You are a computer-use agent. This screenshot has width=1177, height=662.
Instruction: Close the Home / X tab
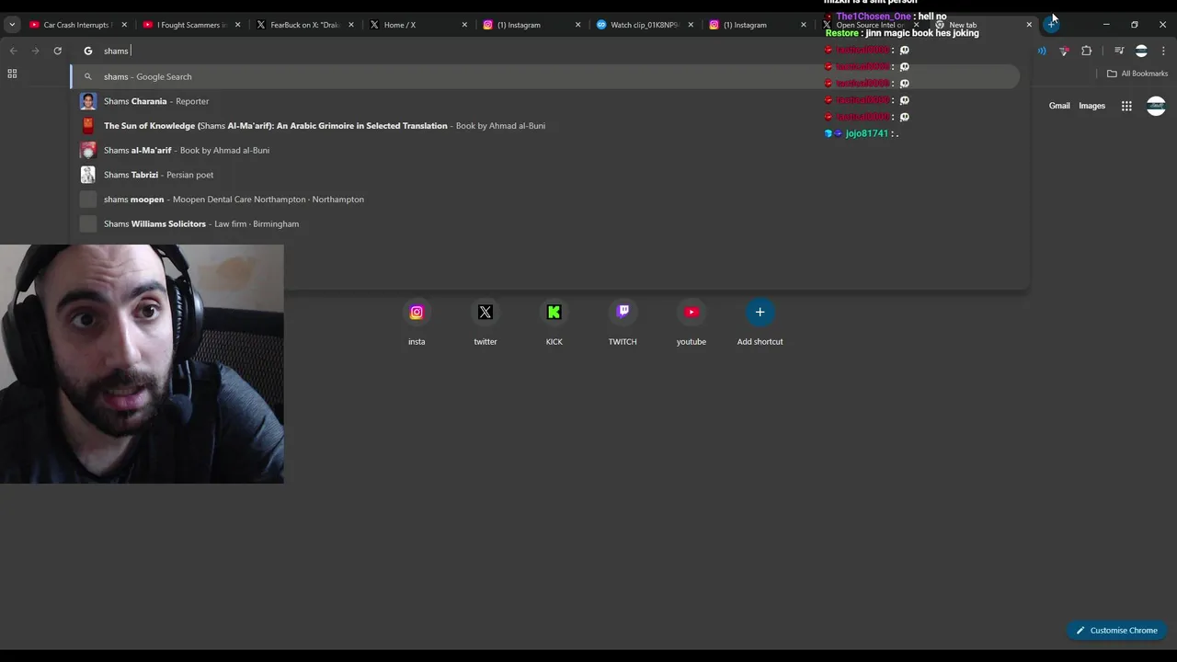coord(464,25)
